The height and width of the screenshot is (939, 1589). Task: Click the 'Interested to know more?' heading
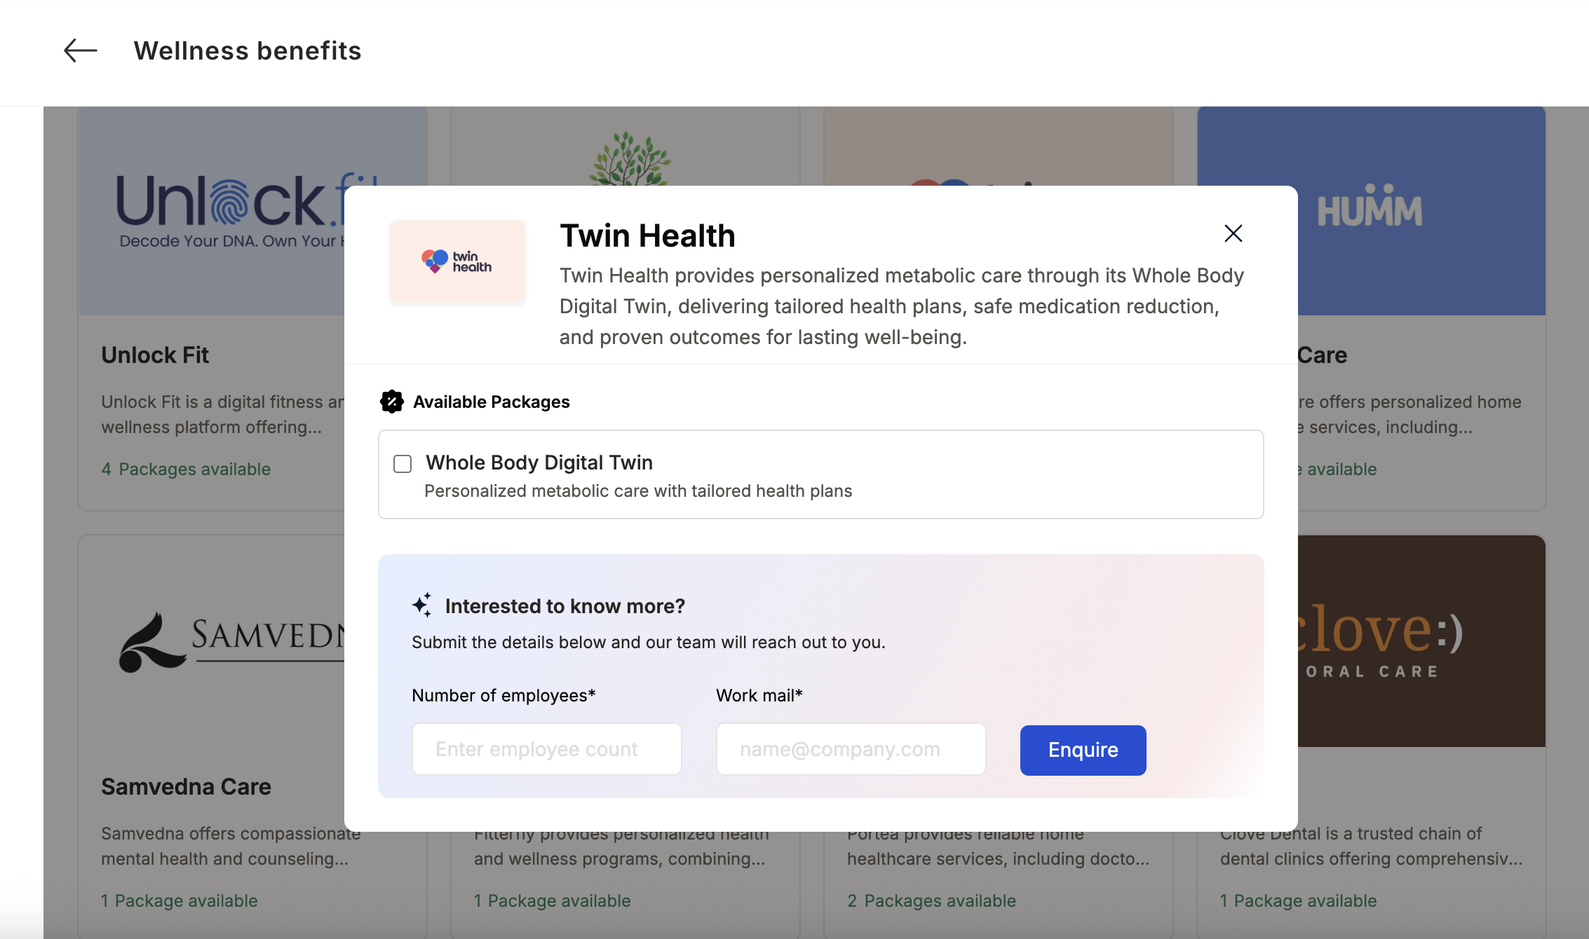click(565, 605)
